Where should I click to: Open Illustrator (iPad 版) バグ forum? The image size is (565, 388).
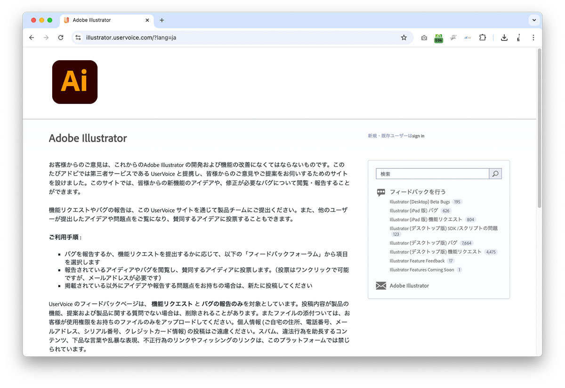(x=414, y=211)
